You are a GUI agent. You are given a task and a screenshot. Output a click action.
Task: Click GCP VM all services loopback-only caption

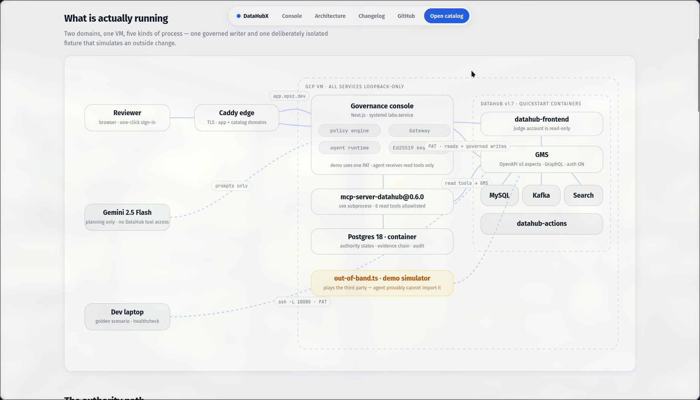tap(355, 87)
